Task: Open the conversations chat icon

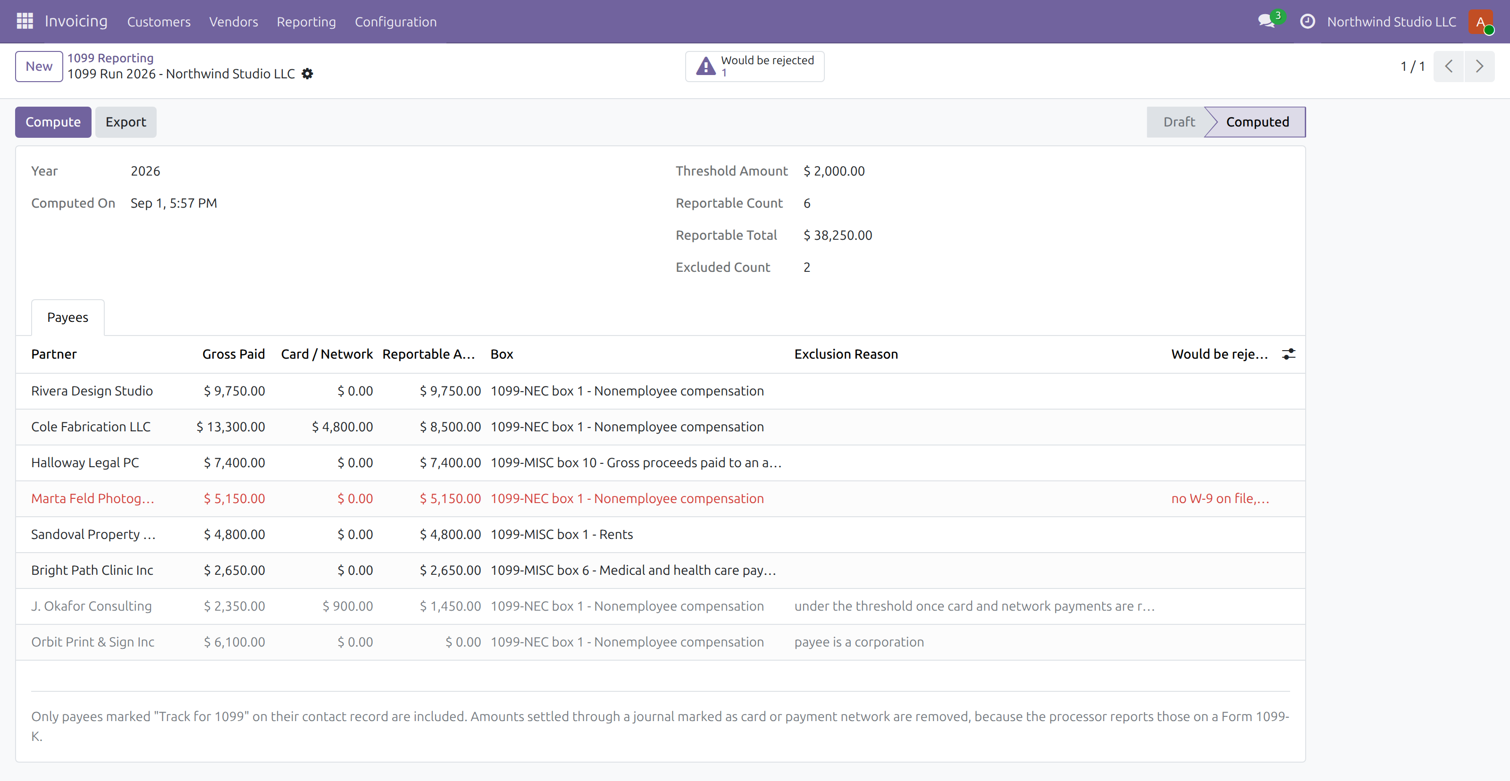Action: (1266, 22)
